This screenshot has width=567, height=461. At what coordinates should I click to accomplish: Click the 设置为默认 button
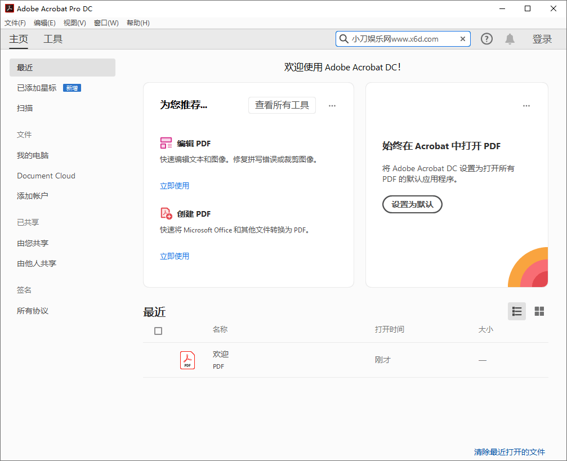[x=412, y=204]
